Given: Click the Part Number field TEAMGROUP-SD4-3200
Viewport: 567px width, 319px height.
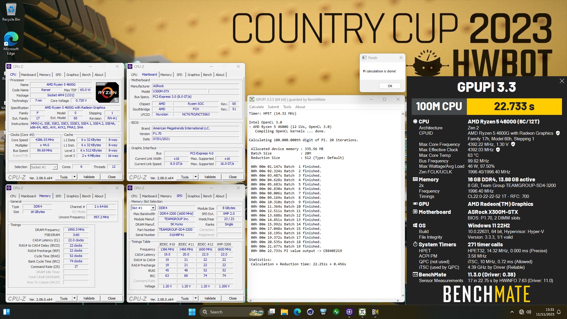Looking at the screenshot, I should coord(177,230).
